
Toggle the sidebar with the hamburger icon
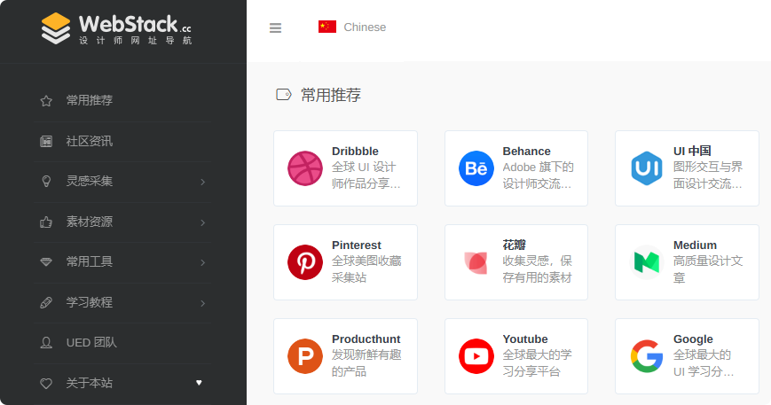click(x=275, y=28)
